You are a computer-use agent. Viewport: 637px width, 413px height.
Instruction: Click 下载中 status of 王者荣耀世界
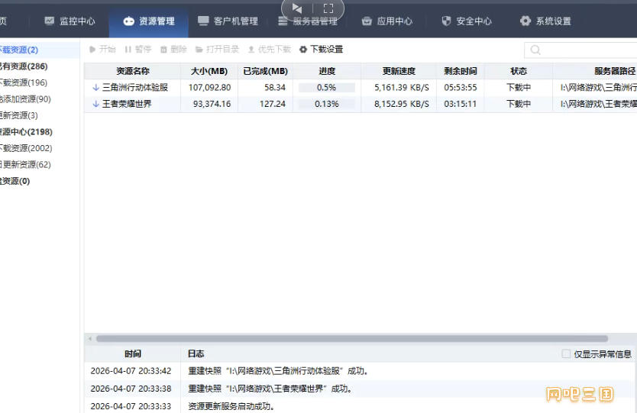[x=519, y=104]
